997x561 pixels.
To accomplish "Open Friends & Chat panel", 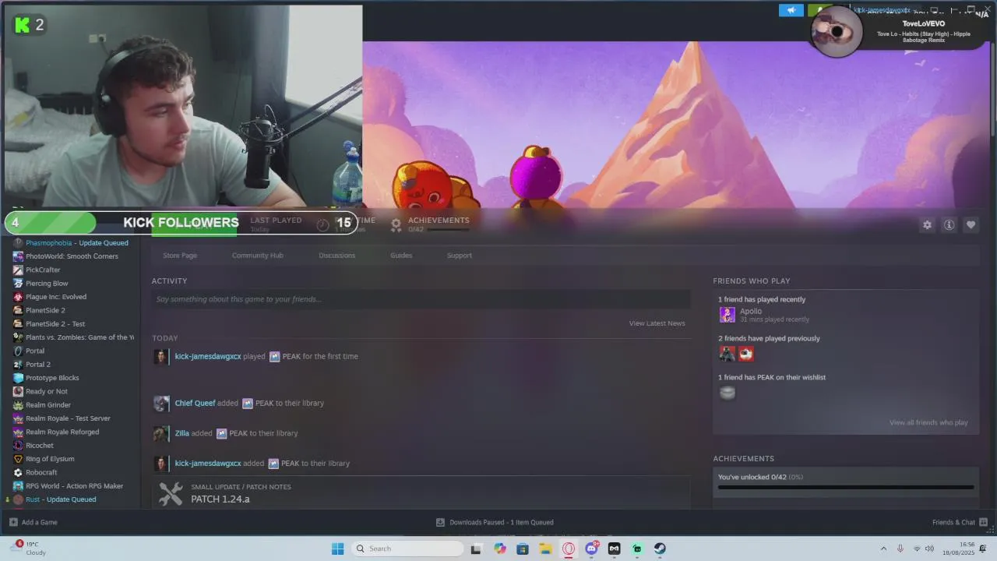I will click(960, 522).
